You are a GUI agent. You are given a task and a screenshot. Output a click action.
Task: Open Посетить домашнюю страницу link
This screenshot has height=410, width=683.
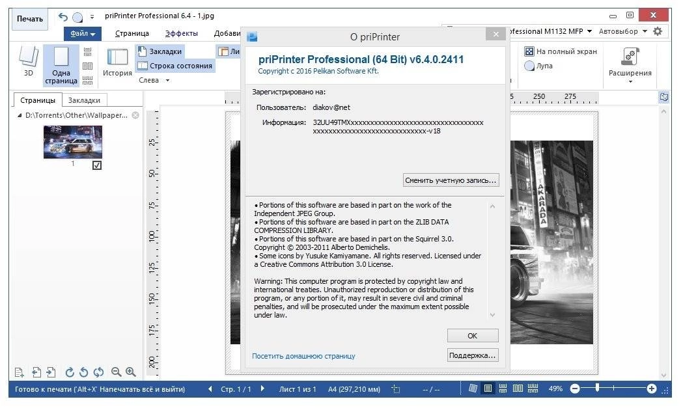click(x=303, y=356)
